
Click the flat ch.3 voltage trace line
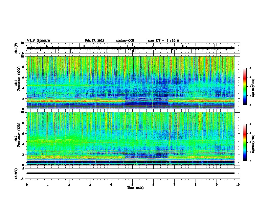point(131,173)
